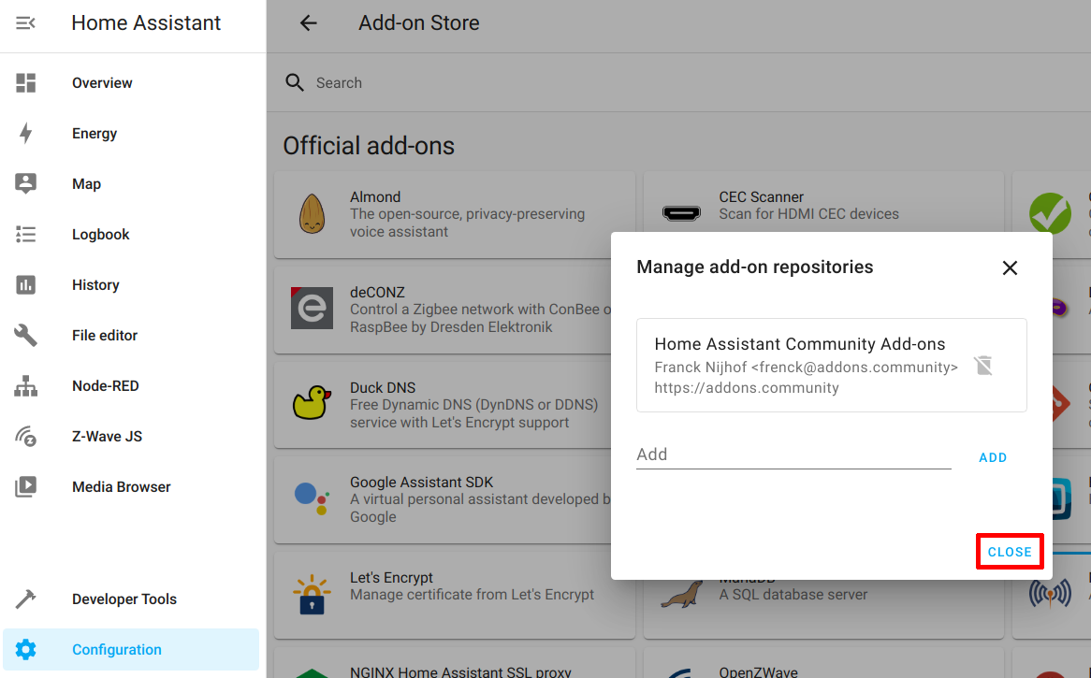The image size is (1091, 678).
Task: Click the search magnifier icon
Action: coord(295,82)
